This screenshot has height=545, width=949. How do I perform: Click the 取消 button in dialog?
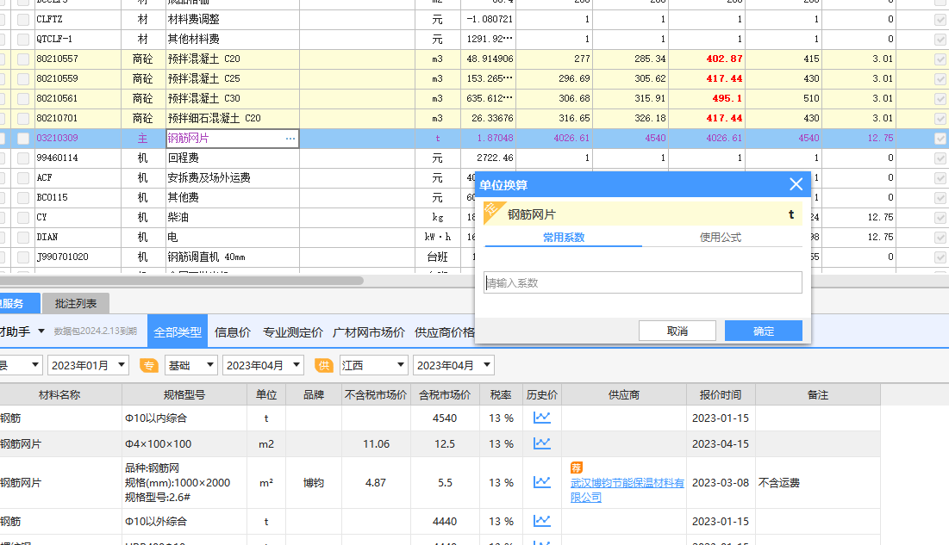[677, 331]
